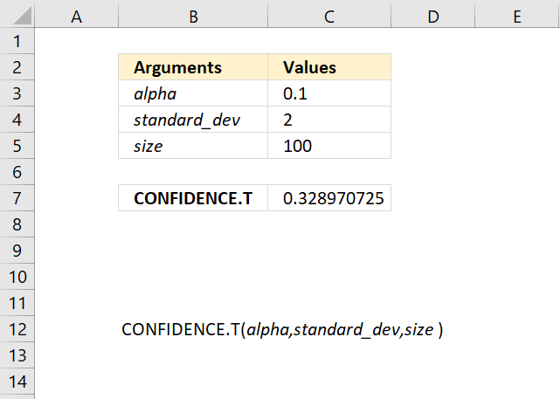Click the Select All corner triangle
Viewport: 560px width, 399px height.
22,16
